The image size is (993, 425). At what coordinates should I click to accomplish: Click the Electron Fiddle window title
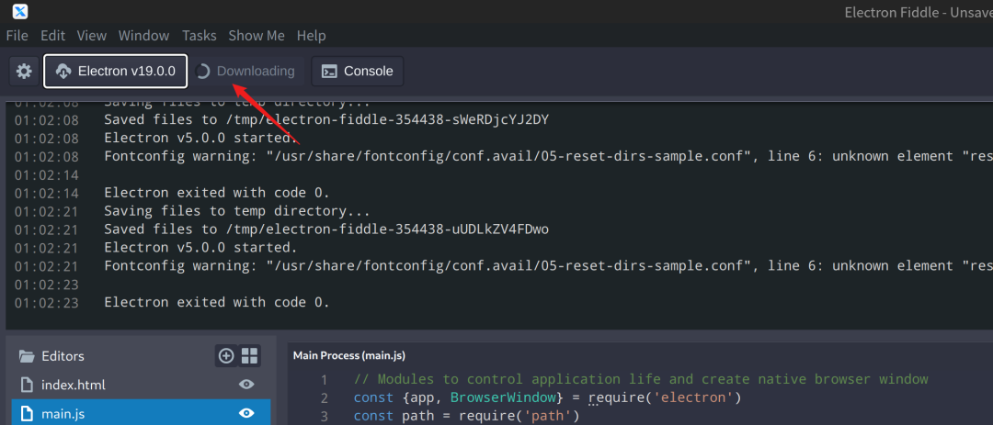click(x=919, y=12)
